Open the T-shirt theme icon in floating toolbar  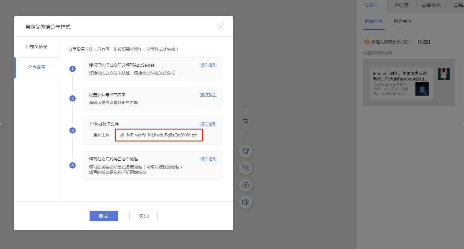coord(246,151)
